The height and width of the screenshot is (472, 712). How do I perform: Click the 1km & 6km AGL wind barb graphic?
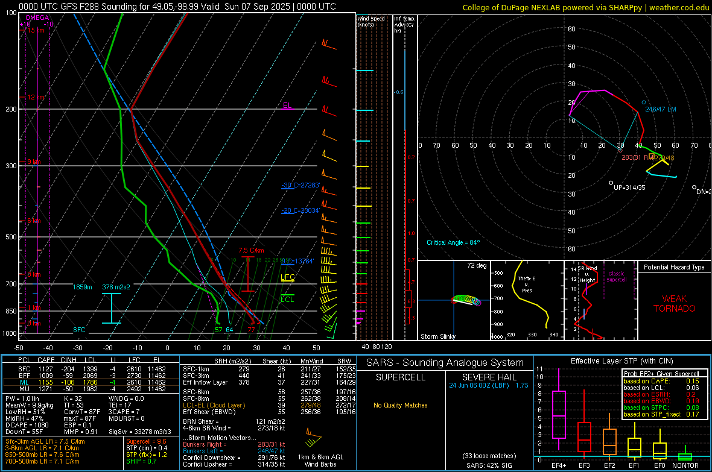point(313,438)
